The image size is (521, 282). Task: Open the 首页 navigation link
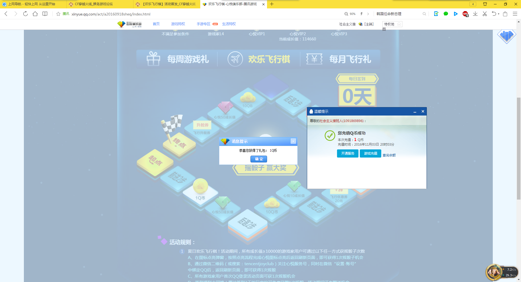(x=156, y=24)
